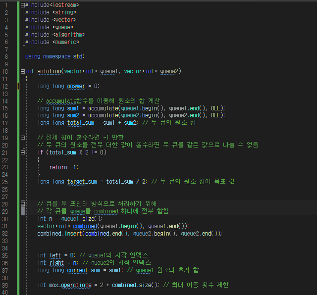Click line number 23 in the gutter
317x295 pixels.
5,167
